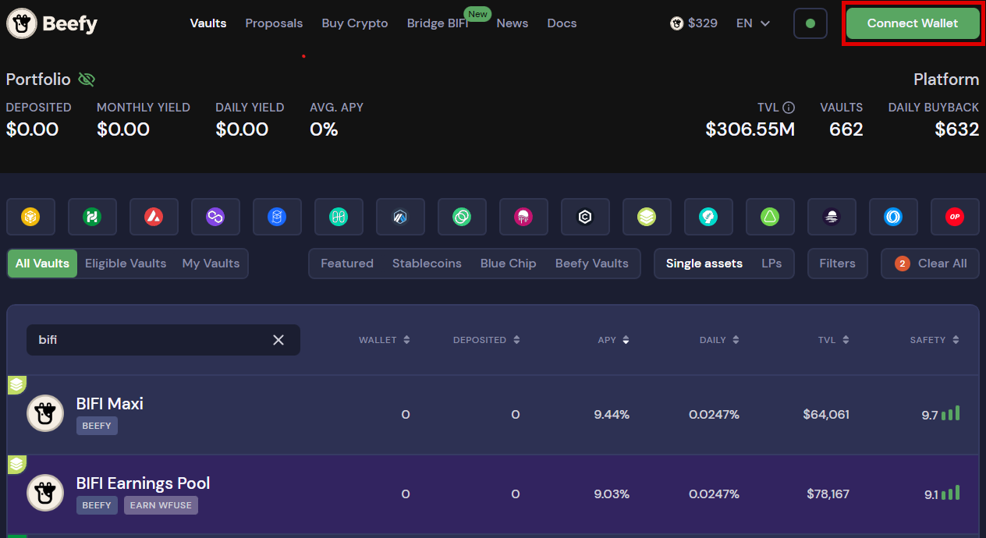This screenshot has height=538, width=986.
Task: Filter by Heco green chain icon
Action: pyautogui.click(x=92, y=217)
